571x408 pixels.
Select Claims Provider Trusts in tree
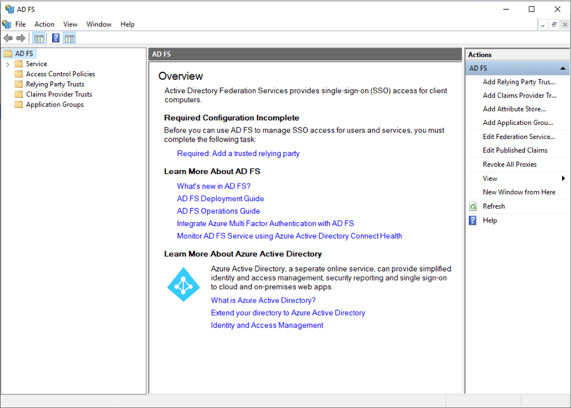pos(59,94)
